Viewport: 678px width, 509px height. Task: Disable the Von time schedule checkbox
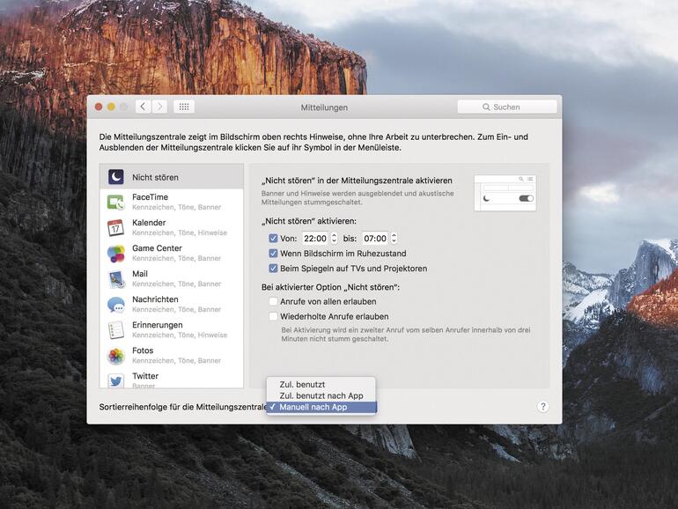(273, 239)
